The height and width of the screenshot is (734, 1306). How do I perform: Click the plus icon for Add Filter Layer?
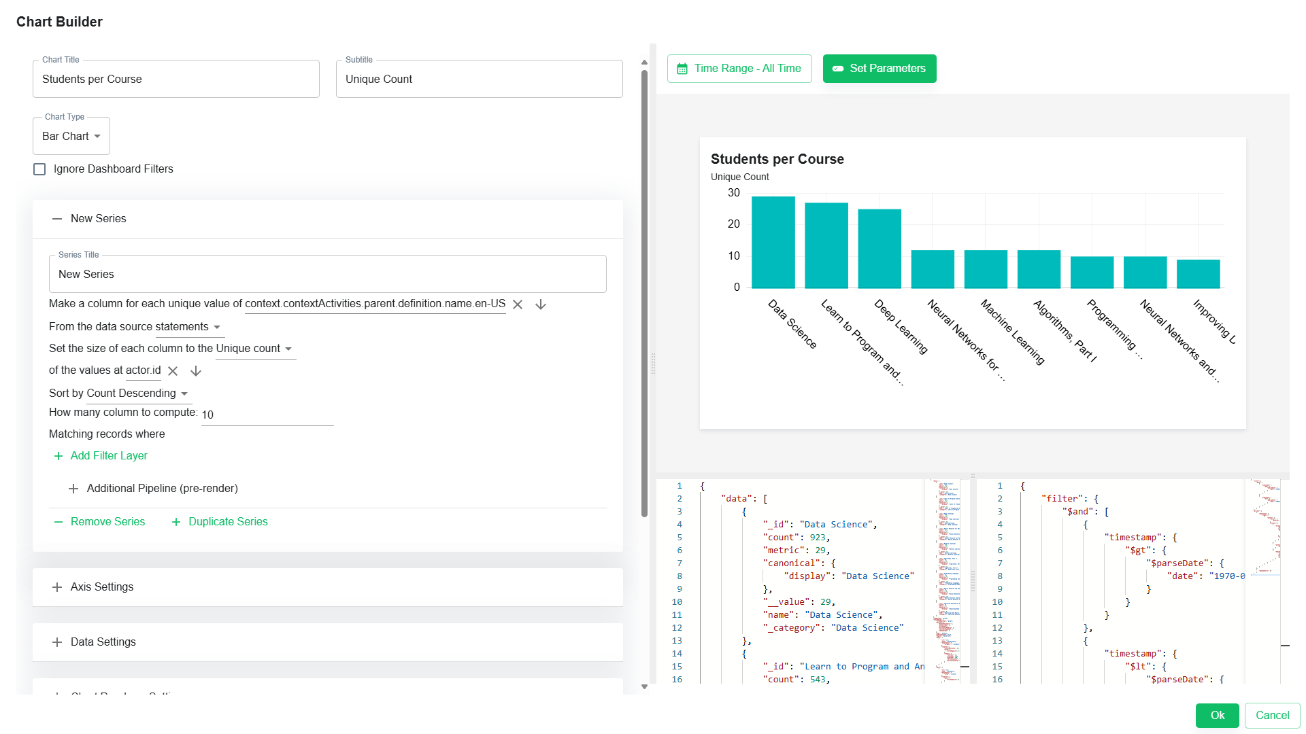click(x=58, y=456)
